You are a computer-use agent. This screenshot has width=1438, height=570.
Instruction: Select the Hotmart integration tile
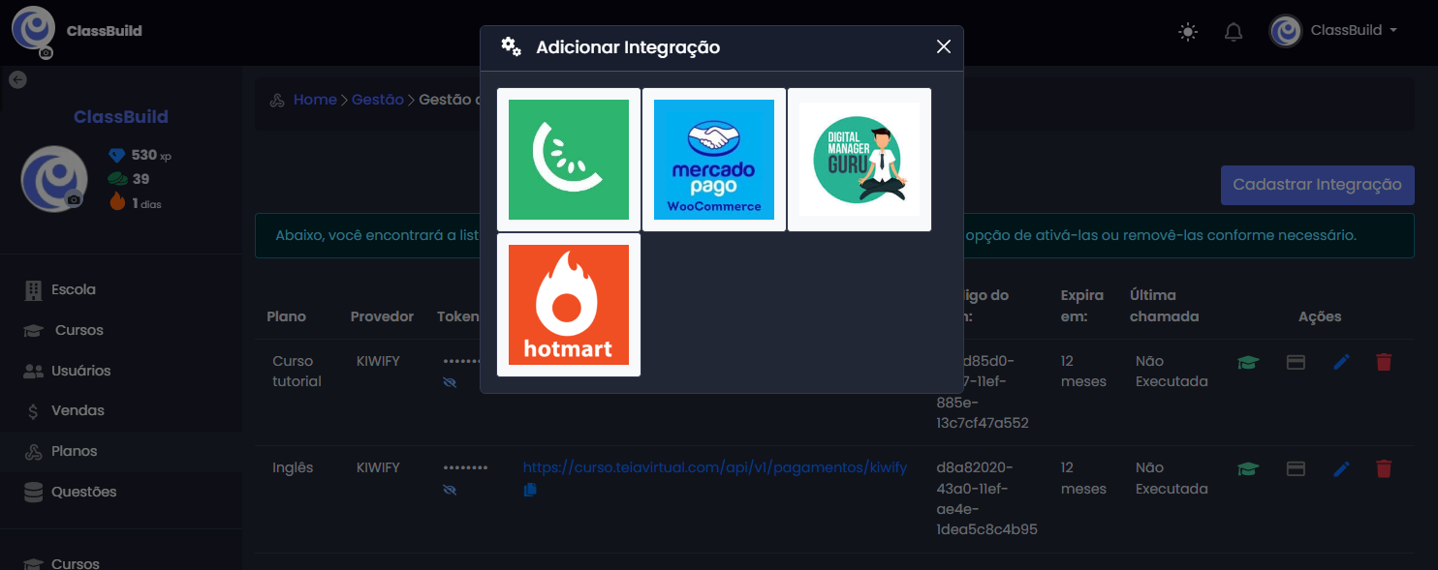click(569, 305)
